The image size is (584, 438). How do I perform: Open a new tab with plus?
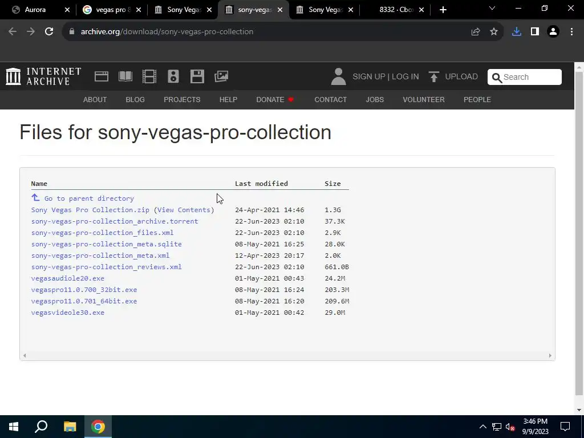pyautogui.click(x=443, y=10)
